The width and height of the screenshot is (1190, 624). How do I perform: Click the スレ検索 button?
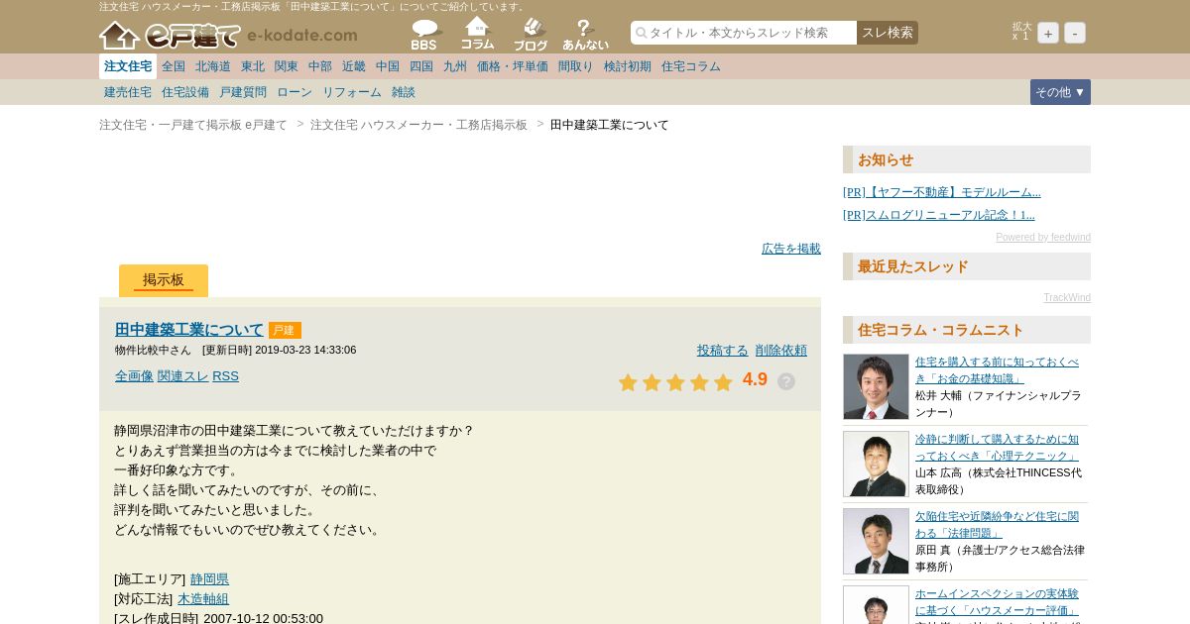pos(888,33)
